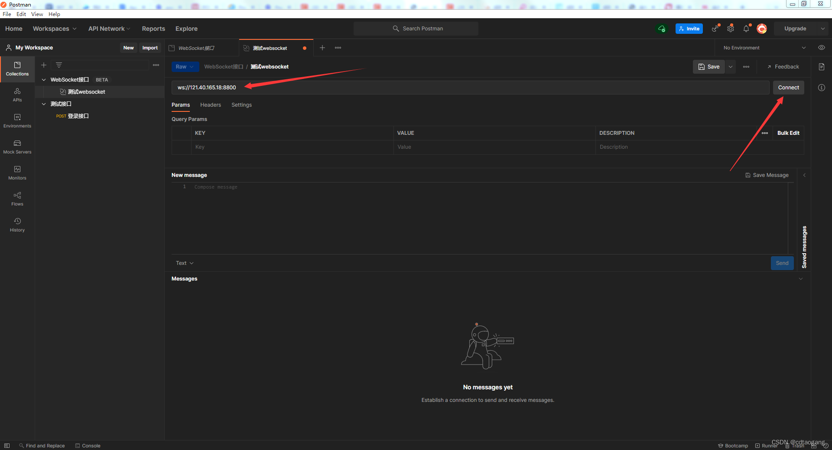Go to Home in top navigation
The image size is (832, 450).
(x=14, y=29)
